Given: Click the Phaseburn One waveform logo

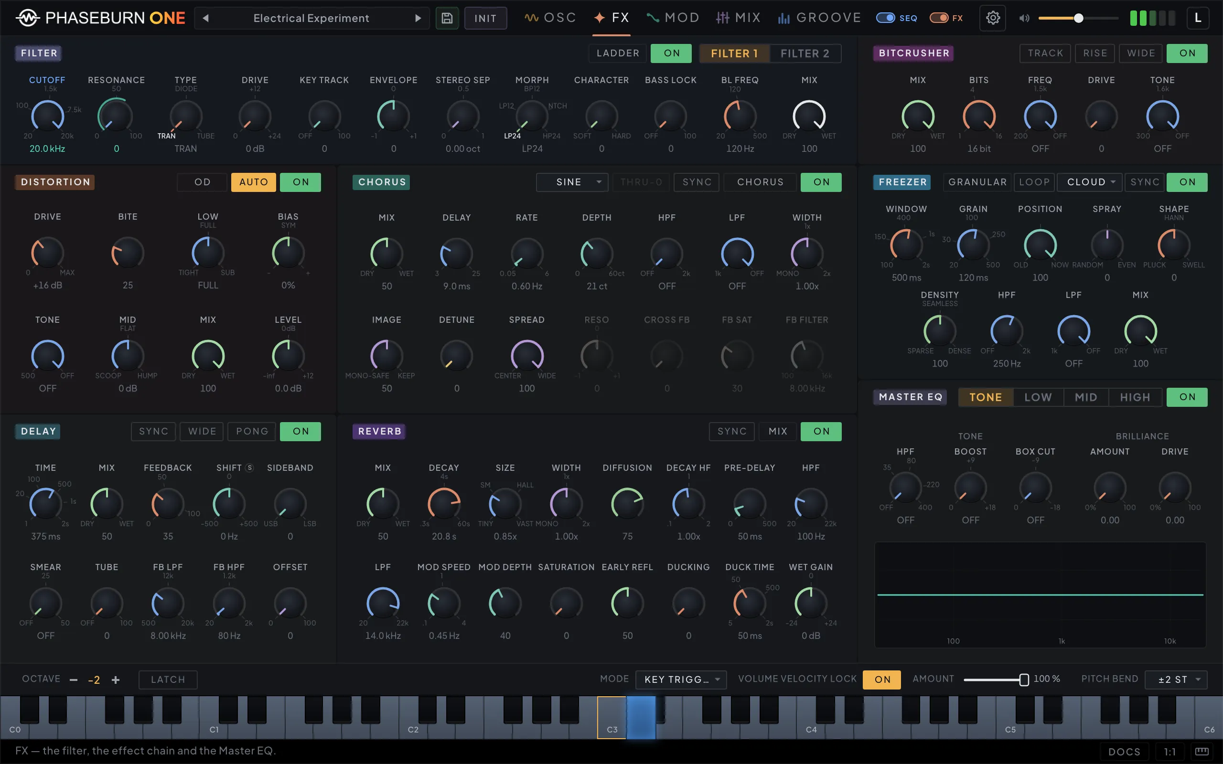Looking at the screenshot, I should point(27,18).
